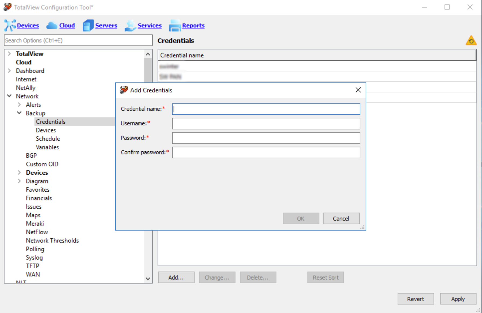
Task: Click tree scrollbar down arrow
Action: pyautogui.click(x=148, y=279)
